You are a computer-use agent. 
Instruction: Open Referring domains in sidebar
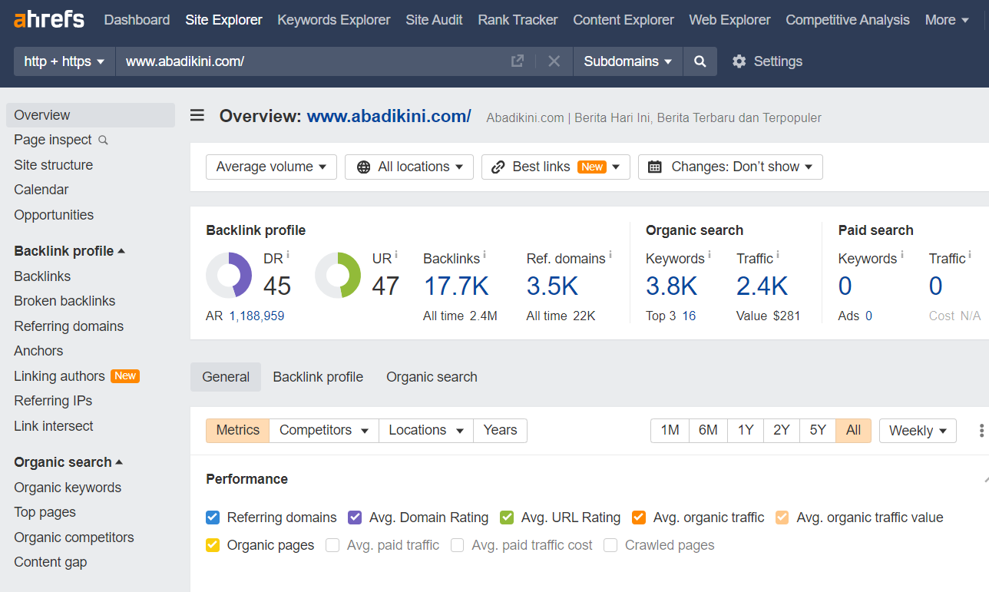pyautogui.click(x=68, y=326)
